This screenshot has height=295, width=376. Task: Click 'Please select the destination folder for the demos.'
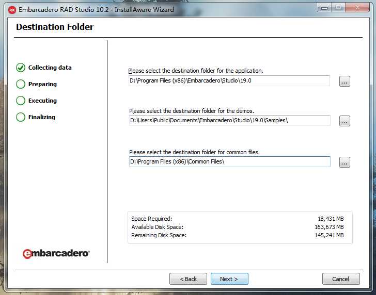(x=191, y=111)
